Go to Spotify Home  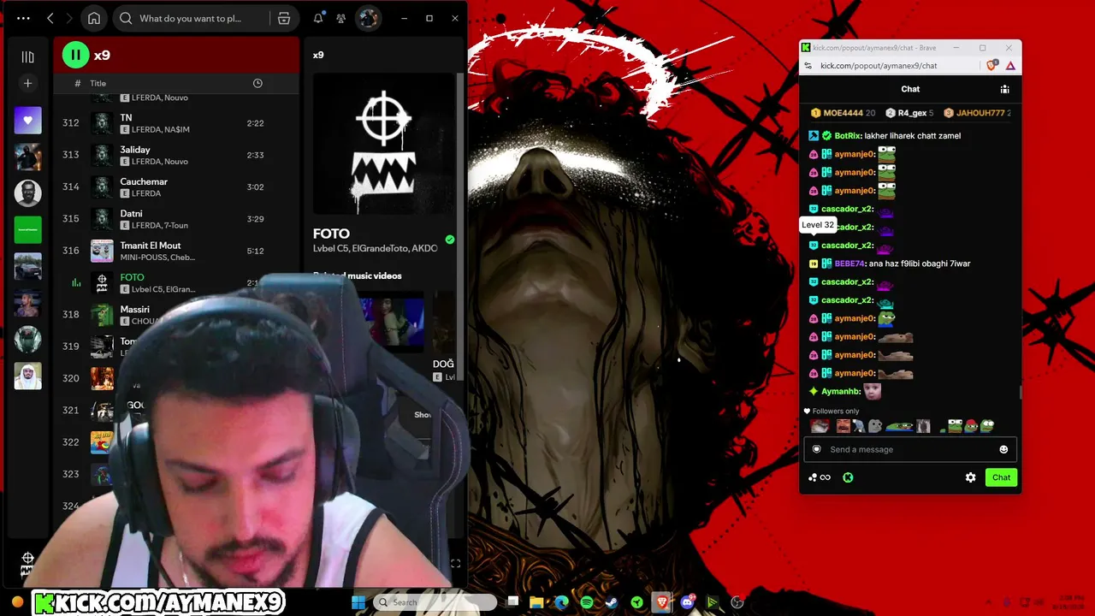[94, 18]
